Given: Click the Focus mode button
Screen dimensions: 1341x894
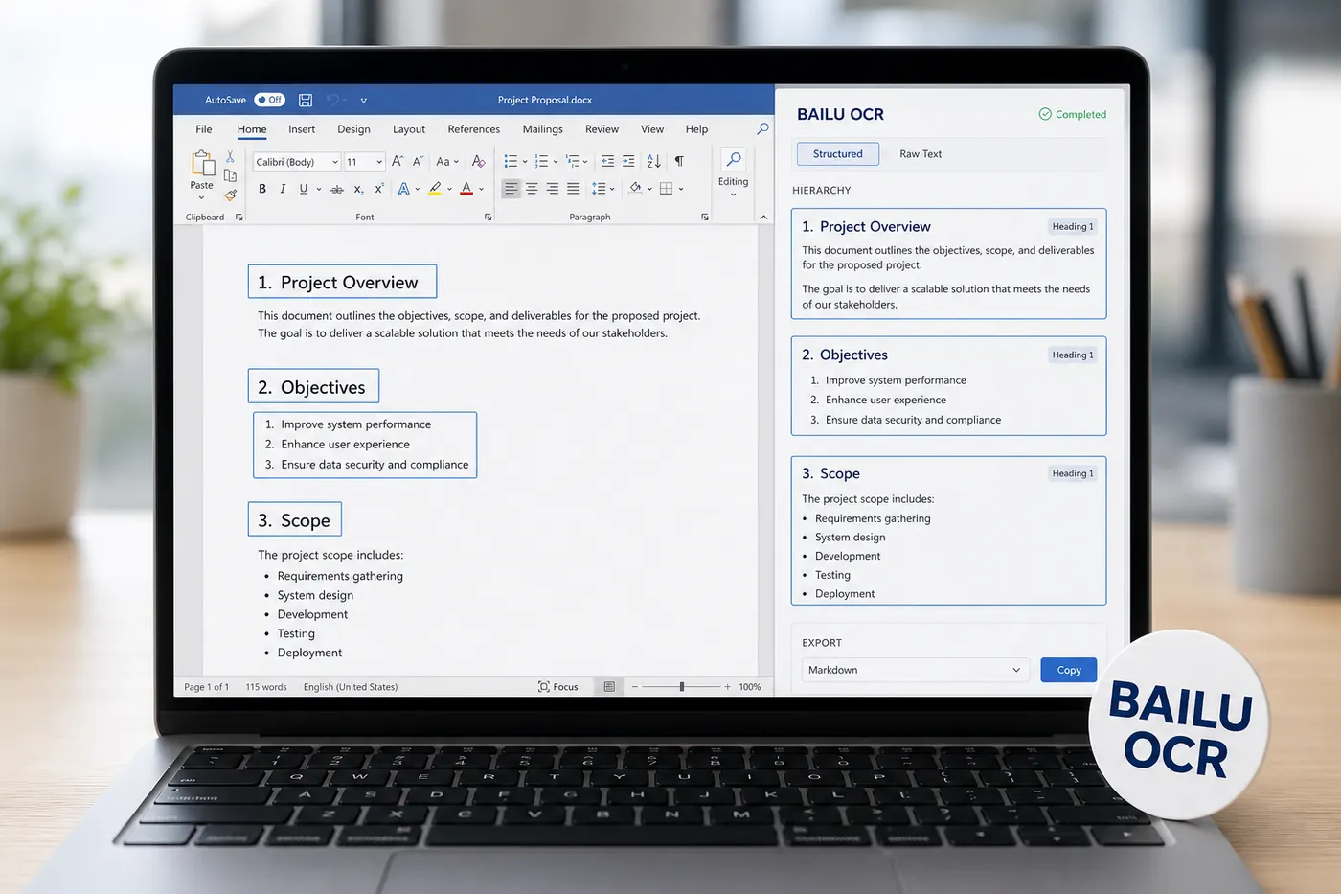Looking at the screenshot, I should pos(558,686).
